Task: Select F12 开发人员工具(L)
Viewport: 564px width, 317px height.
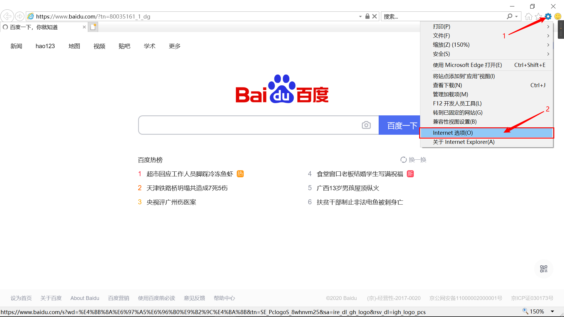Action: pyautogui.click(x=487, y=103)
